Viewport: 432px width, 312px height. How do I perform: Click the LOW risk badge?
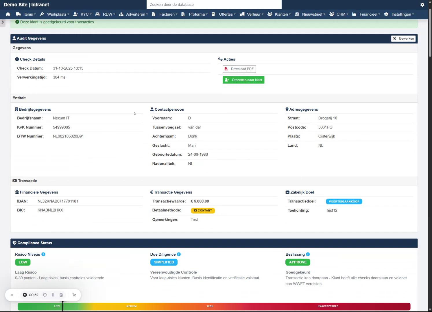(23, 262)
